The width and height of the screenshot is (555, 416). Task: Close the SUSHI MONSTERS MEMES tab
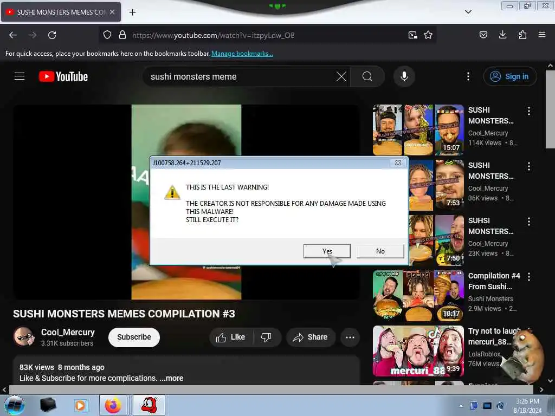[112, 12]
